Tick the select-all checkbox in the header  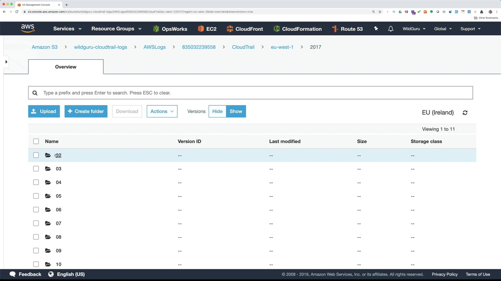36,141
